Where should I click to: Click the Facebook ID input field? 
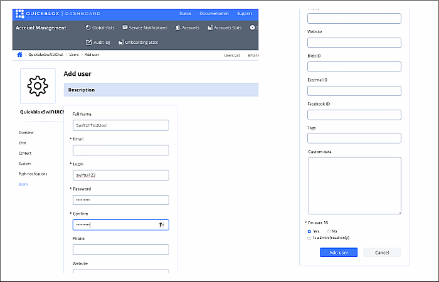[354, 115]
